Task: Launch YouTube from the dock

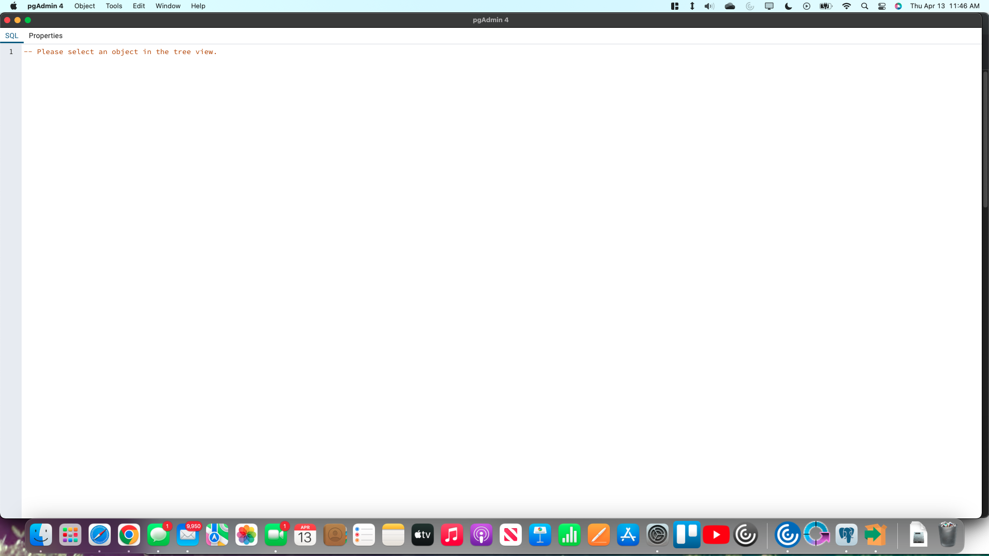Action: (716, 535)
